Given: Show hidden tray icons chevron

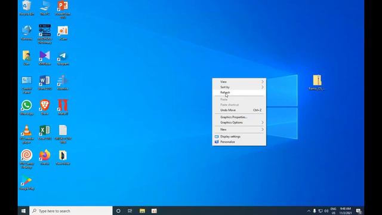Looking at the screenshot, I should (309, 211).
